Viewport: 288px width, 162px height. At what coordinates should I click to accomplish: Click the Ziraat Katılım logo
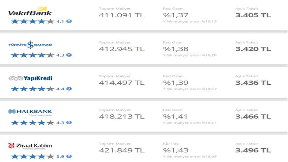tap(30, 146)
